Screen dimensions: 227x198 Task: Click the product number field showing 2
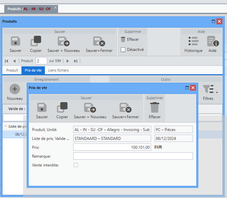[x=41, y=61]
